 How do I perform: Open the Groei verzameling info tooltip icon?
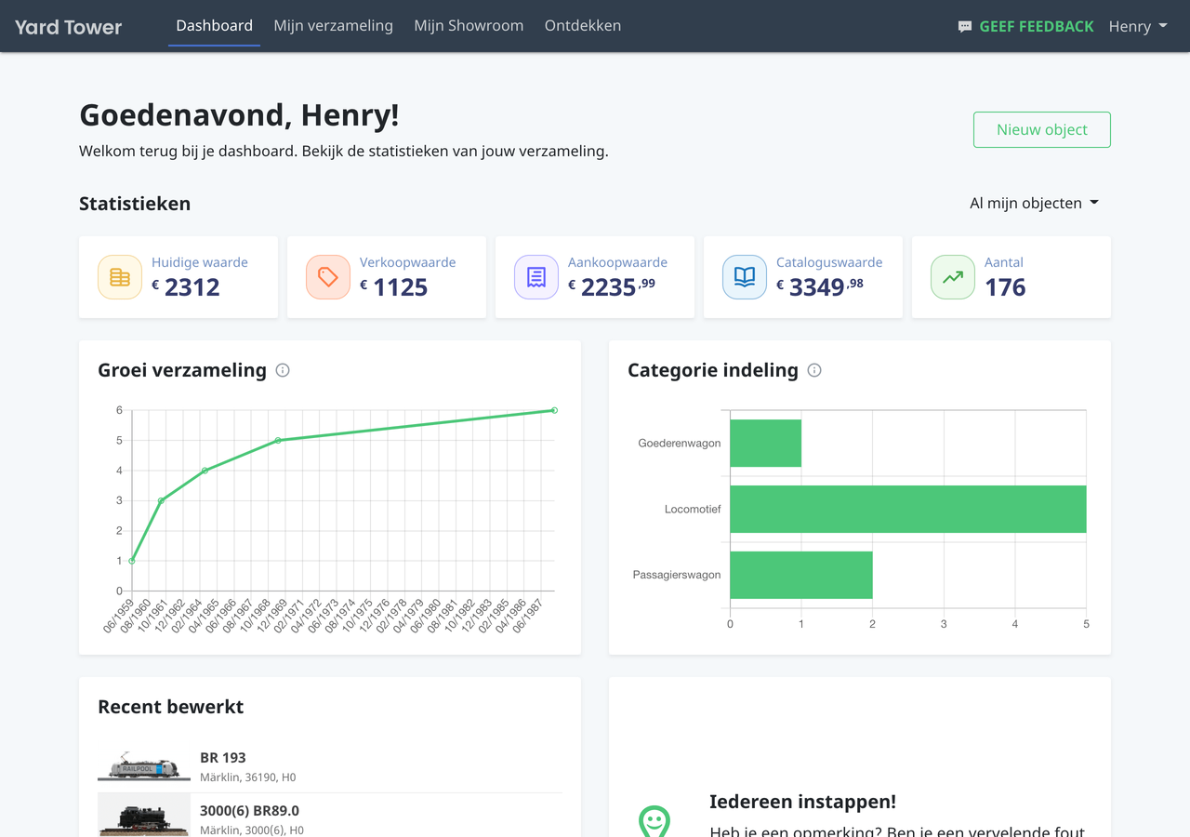click(x=282, y=370)
